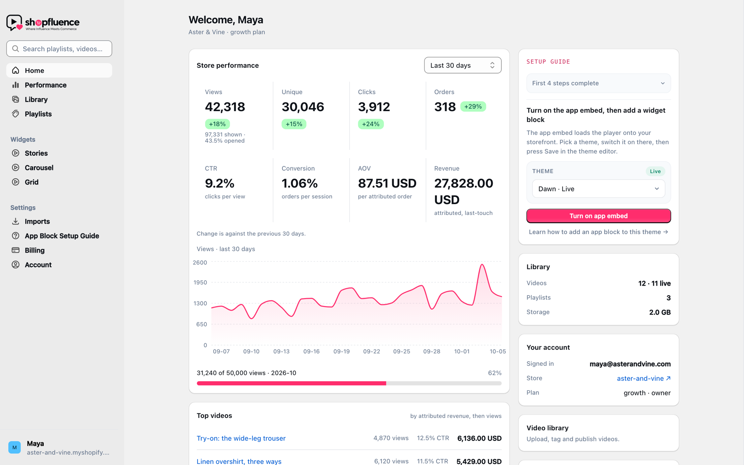Click the Library icon in sidebar
This screenshot has height=465, width=744.
click(x=16, y=99)
